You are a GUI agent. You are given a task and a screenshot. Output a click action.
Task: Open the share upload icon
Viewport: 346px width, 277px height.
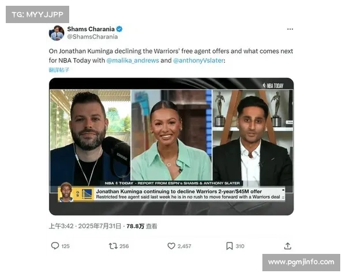click(288, 246)
